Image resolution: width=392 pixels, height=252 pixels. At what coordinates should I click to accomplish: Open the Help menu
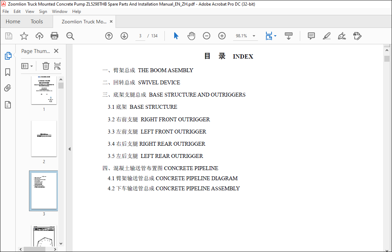tap(76, 12)
